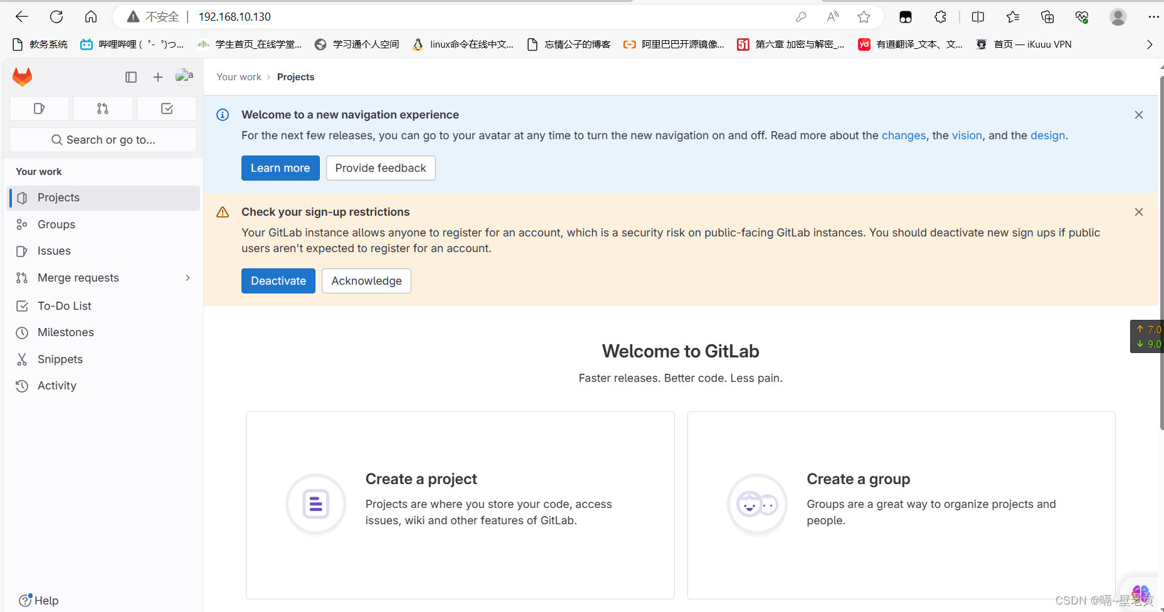1164x612 pixels.
Task: Click the GitLab fox logo
Action: point(23,76)
